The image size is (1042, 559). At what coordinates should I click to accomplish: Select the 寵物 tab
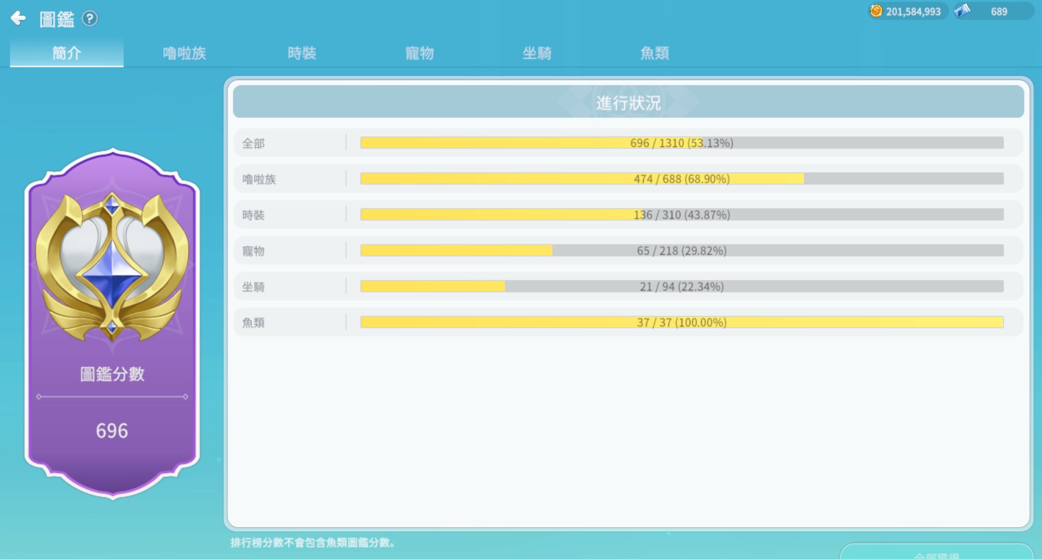coord(419,53)
